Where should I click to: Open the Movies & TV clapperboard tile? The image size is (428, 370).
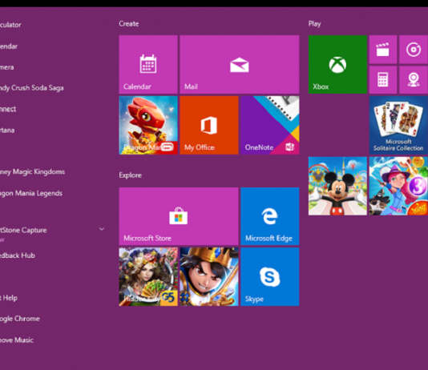point(383,50)
